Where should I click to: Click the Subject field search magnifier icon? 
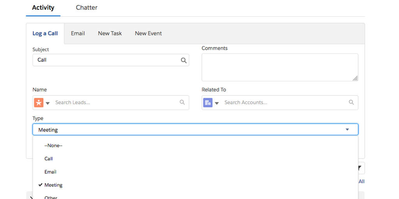[184, 60]
